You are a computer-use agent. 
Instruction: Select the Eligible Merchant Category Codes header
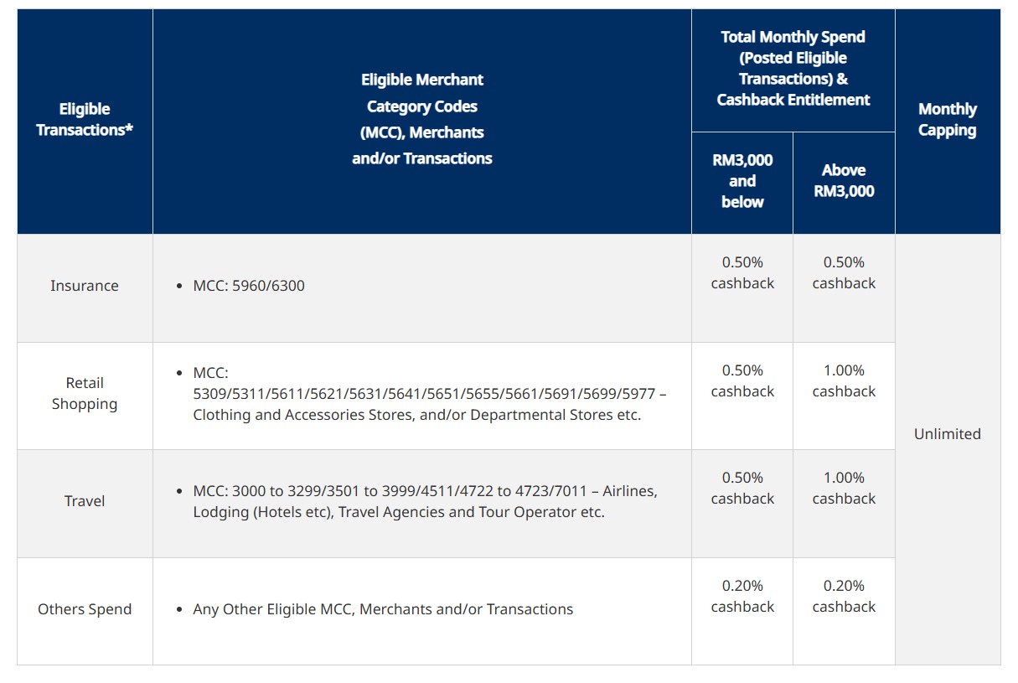pyautogui.click(x=422, y=120)
